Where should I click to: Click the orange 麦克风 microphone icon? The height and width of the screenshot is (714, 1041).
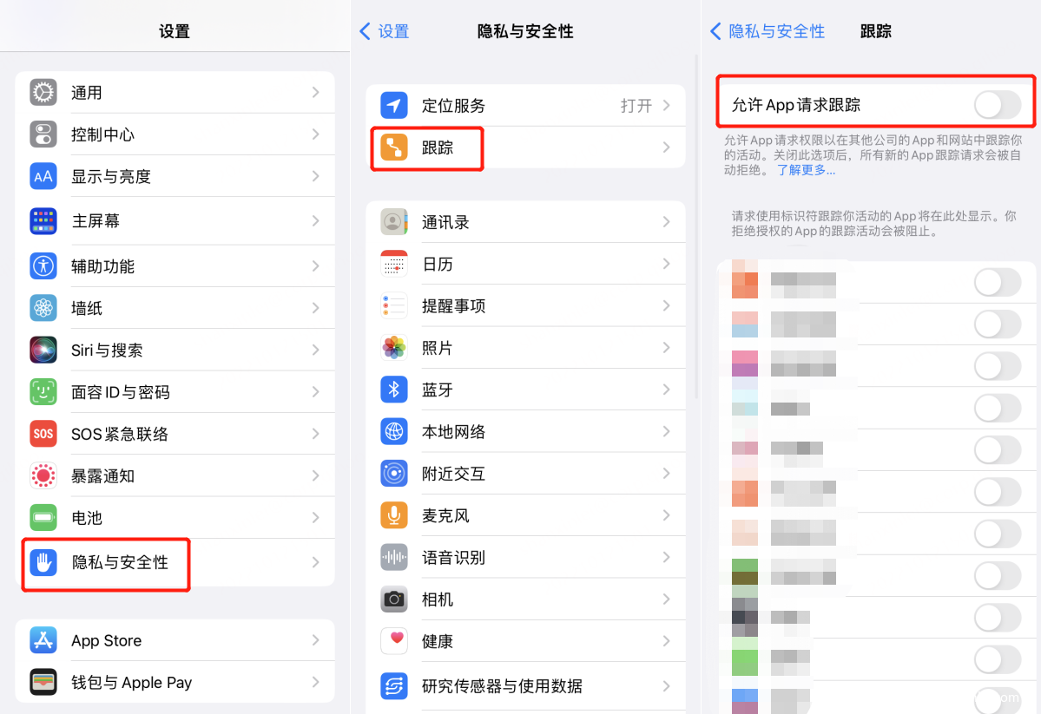pos(394,515)
